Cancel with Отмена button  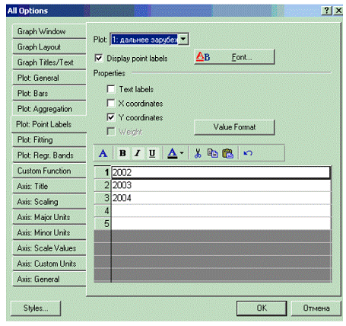tap(316, 308)
